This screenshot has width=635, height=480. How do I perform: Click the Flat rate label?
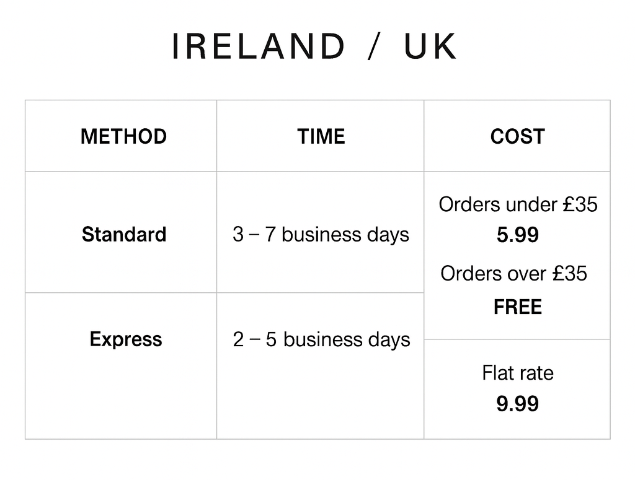point(518,373)
